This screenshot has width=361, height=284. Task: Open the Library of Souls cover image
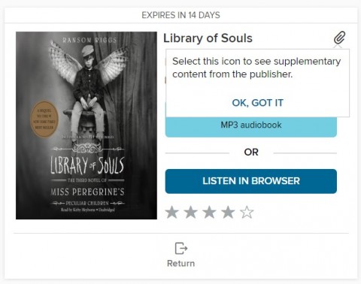pos(86,125)
